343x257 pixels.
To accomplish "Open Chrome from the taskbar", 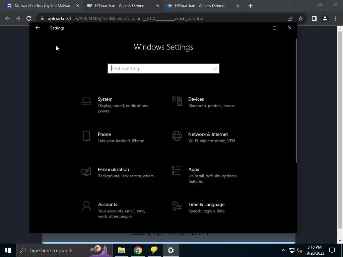I will point(138,250).
